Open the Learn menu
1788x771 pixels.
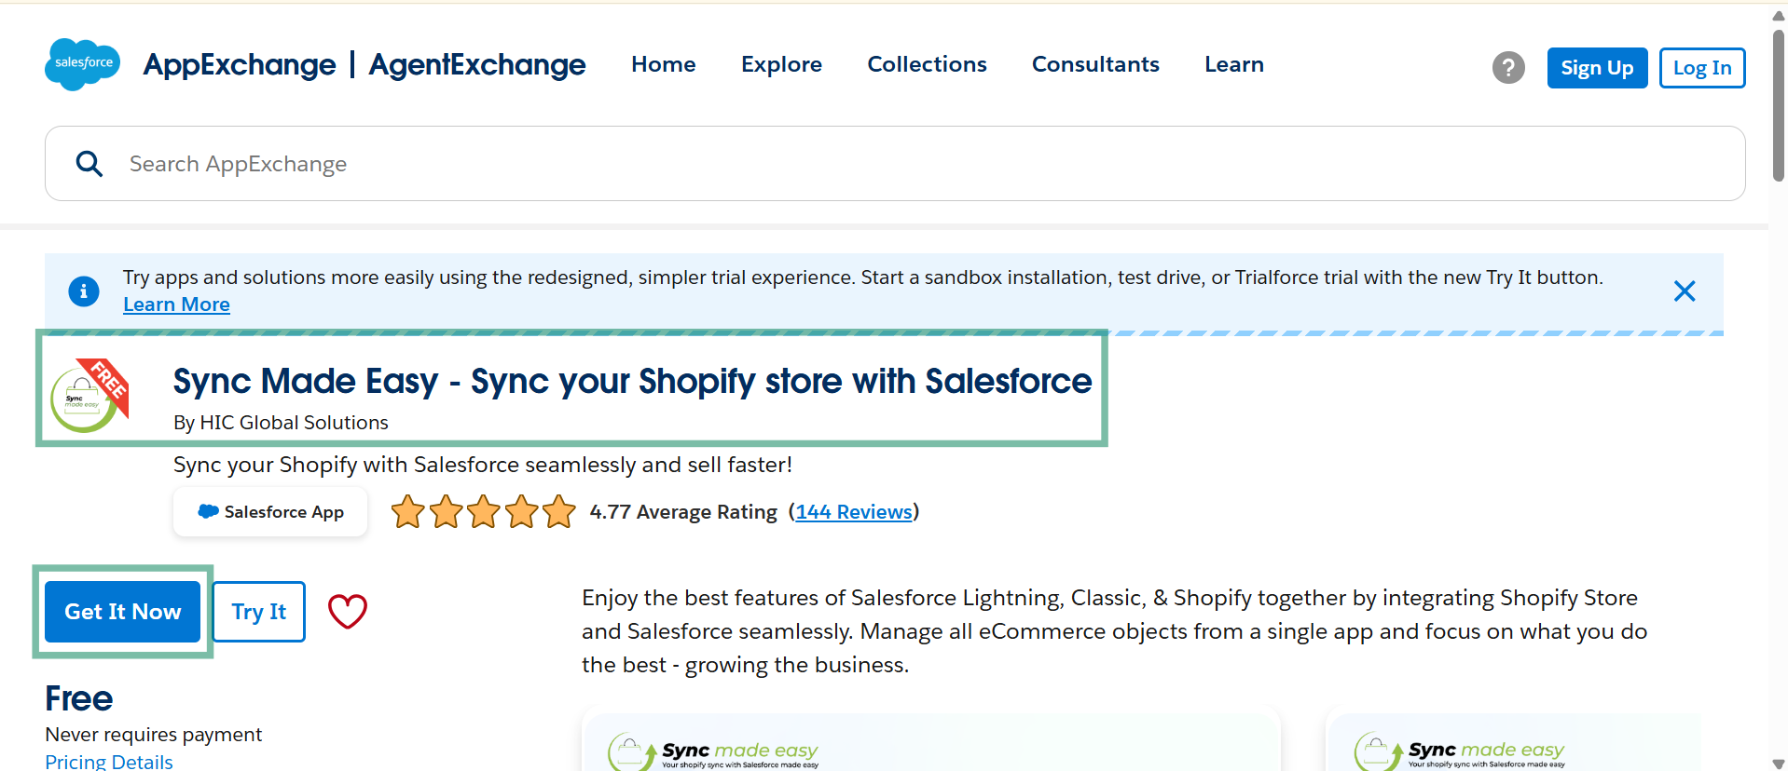coord(1233,64)
